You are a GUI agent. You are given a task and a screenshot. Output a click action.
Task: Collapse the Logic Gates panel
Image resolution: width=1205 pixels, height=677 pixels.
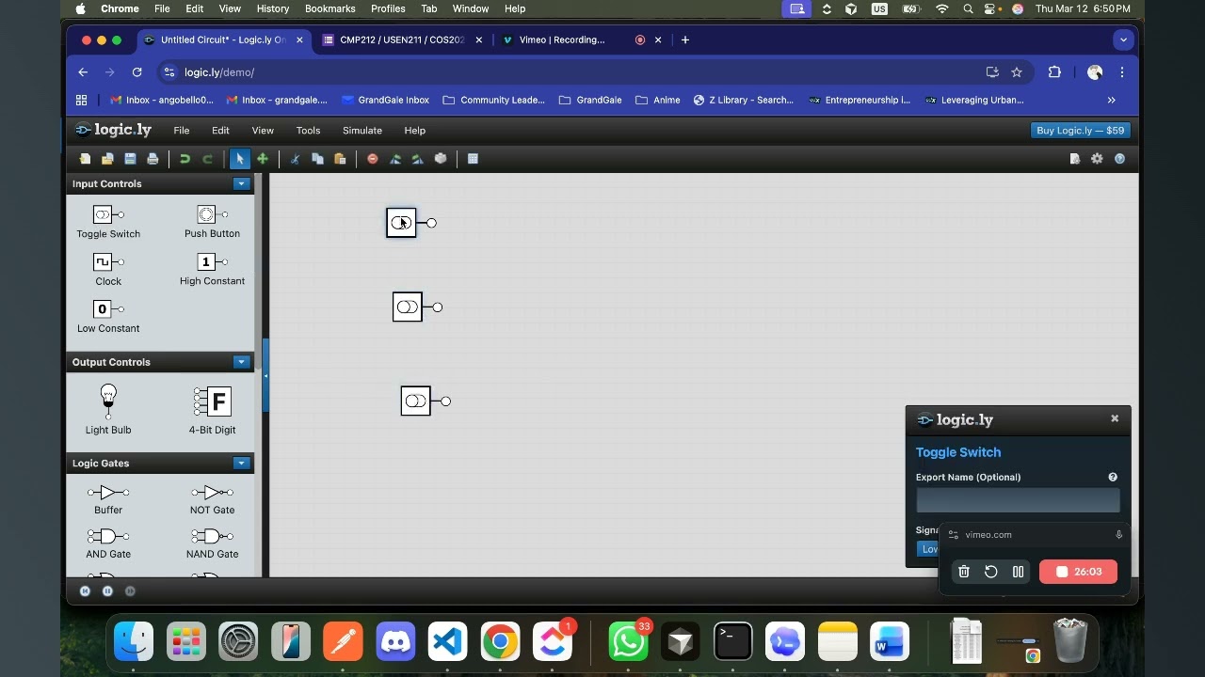click(242, 463)
